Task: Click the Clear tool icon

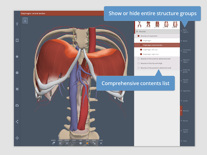Action: tap(101, 143)
